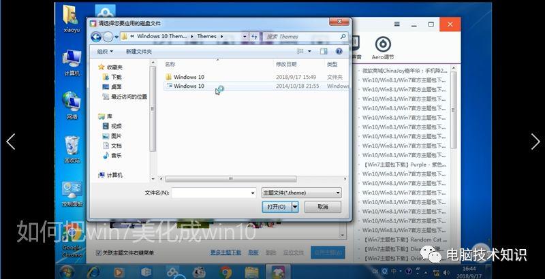Switch to the theme app taskbar button
The width and height of the screenshot is (545, 279).
tap(278, 272)
